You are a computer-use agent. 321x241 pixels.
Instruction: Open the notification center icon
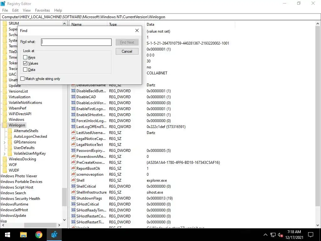tap(311, 235)
